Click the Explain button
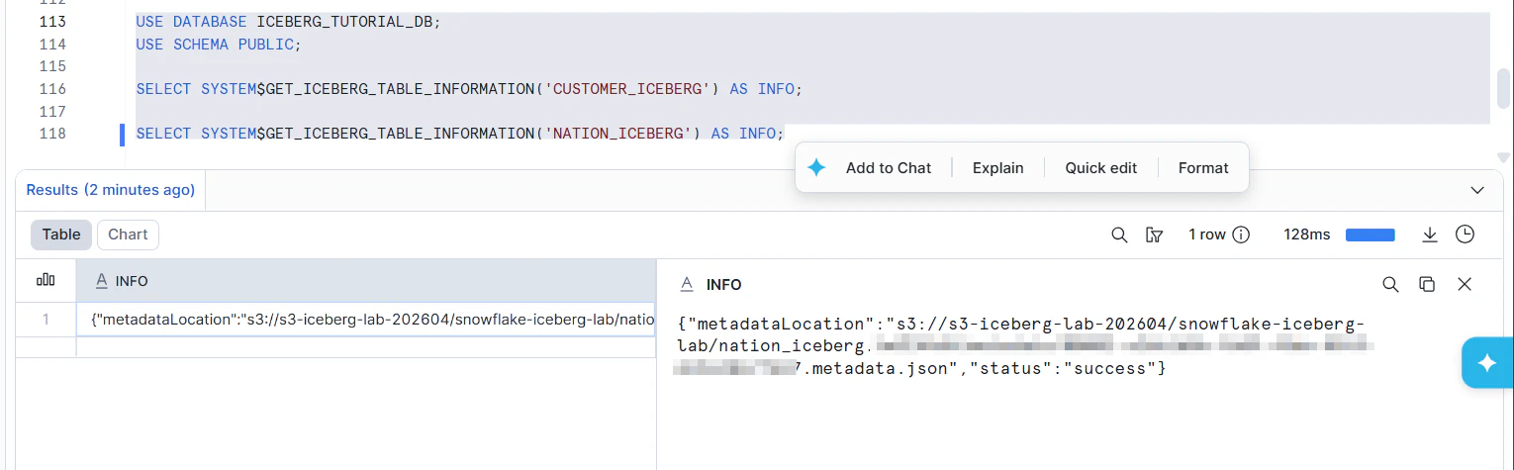The width and height of the screenshot is (1514, 470). coord(997,168)
